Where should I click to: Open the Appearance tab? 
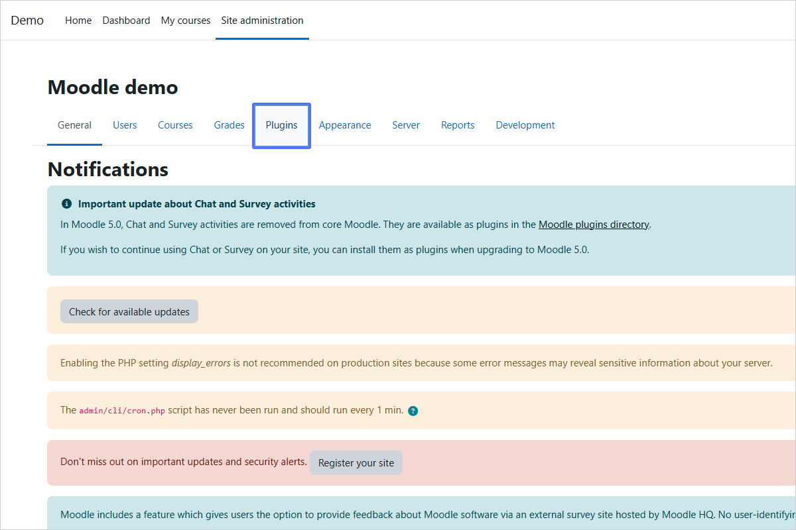345,125
